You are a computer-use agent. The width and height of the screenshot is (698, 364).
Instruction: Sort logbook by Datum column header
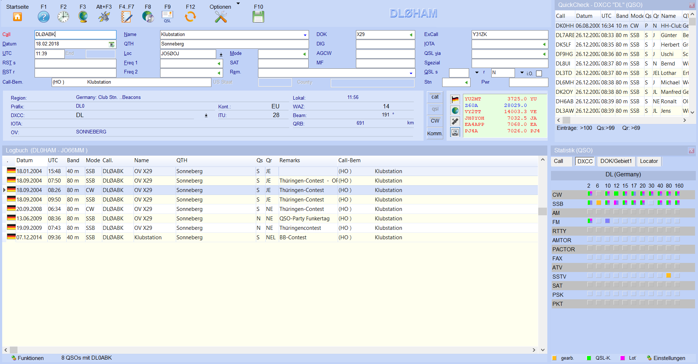[24, 160]
